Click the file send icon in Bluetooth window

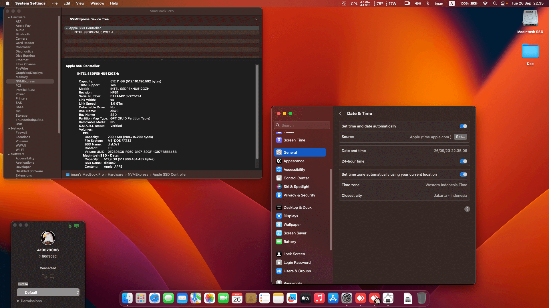44,276
